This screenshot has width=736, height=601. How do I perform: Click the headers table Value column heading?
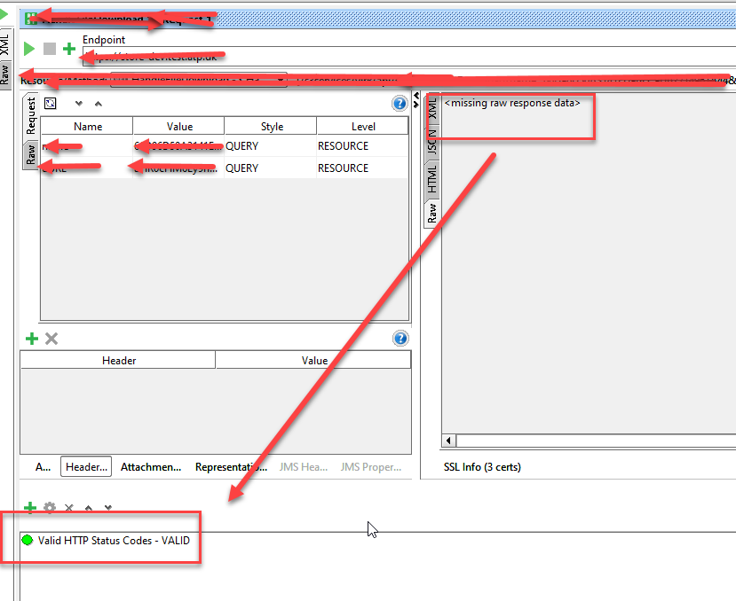click(313, 361)
